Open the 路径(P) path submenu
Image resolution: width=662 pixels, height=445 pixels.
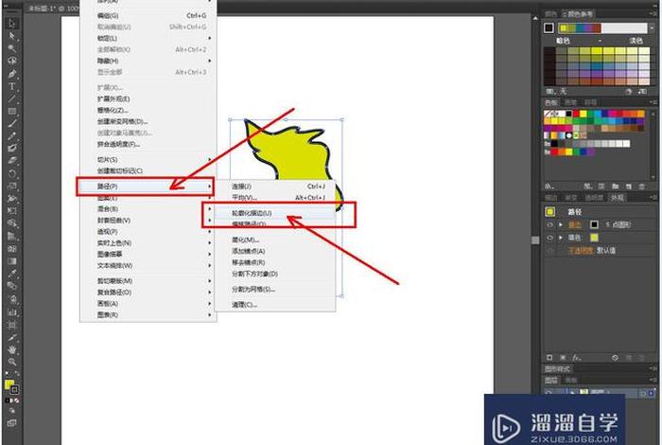pos(146,187)
